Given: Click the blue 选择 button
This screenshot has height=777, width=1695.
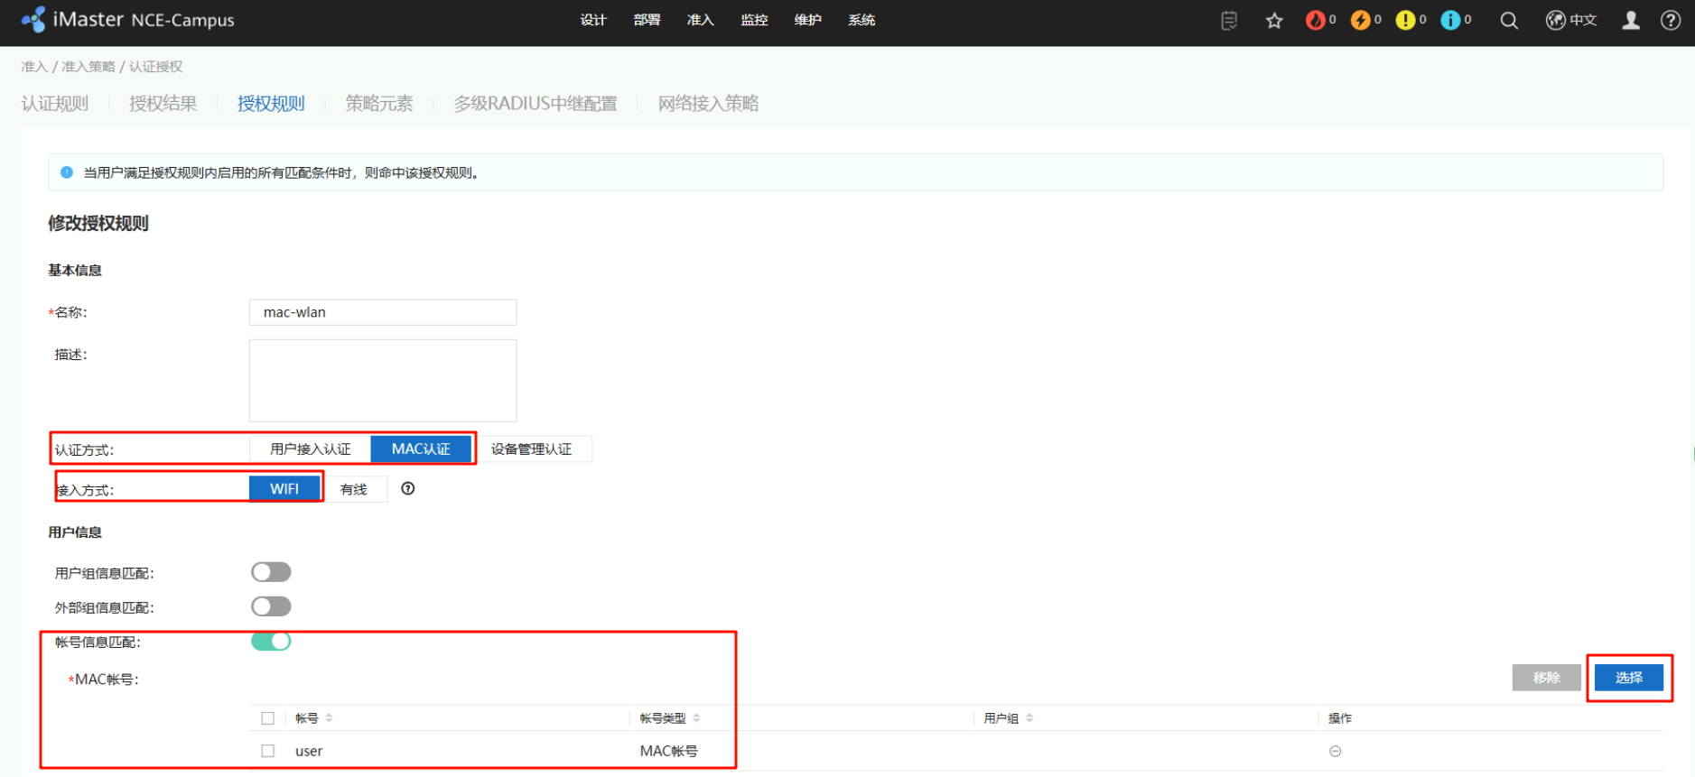Looking at the screenshot, I should click(x=1628, y=677).
